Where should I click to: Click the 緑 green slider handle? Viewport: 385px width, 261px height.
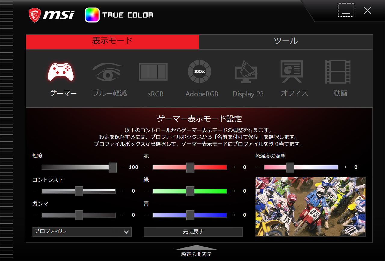point(190,191)
